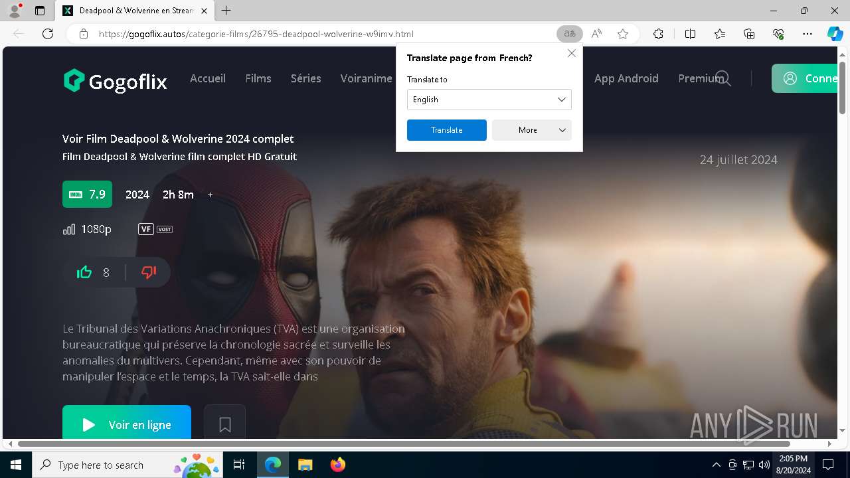Click the vertical page scrollbar thumb

(843, 87)
